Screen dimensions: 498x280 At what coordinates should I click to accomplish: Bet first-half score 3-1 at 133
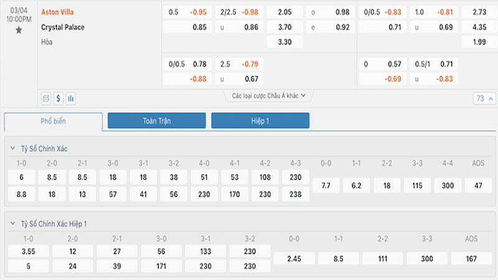205,251
